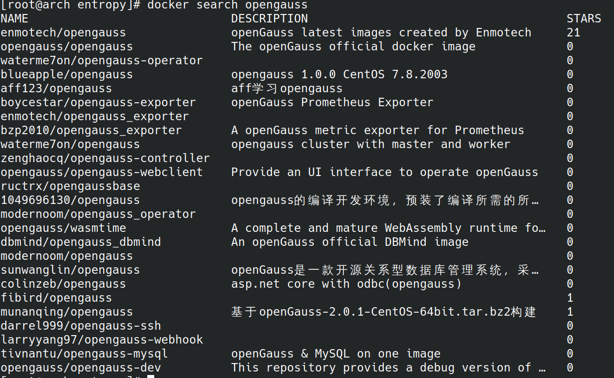
Task: Select "A complete and mature WebAssembly runtime" description
Action: tap(388, 228)
